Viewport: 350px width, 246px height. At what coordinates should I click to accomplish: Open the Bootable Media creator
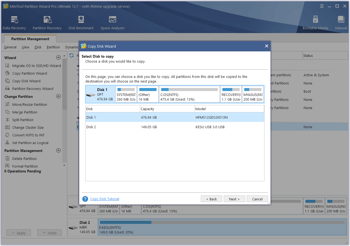315,22
